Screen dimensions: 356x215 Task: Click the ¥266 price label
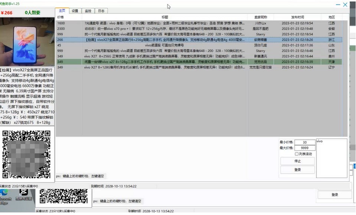(x=6, y=13)
